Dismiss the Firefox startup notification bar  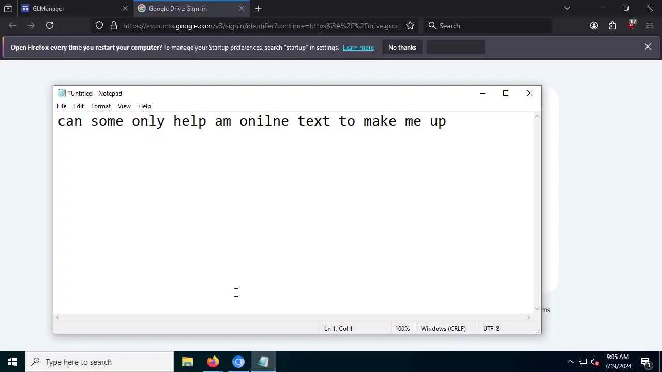(648, 47)
